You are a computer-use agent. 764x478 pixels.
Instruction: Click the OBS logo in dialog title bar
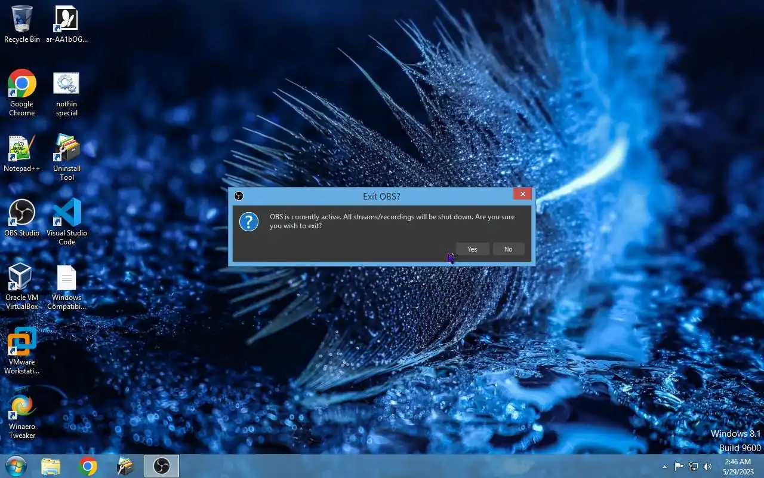coord(239,196)
